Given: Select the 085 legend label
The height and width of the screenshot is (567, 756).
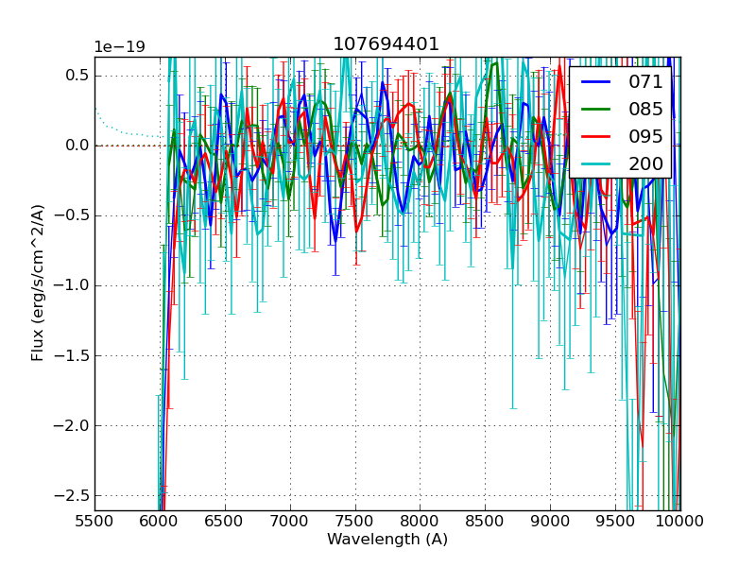Looking at the screenshot, I should pyautogui.click(x=646, y=110).
